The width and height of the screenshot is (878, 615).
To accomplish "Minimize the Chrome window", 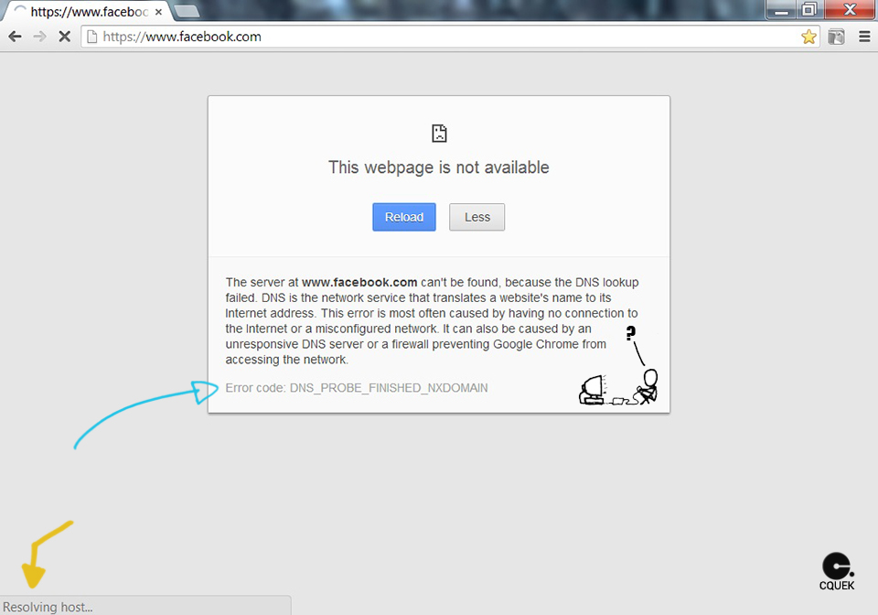I will click(x=781, y=9).
